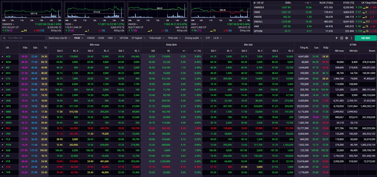Expand the Phái sinh dropdown
This screenshot has width=377, height=177.
coord(175,38)
